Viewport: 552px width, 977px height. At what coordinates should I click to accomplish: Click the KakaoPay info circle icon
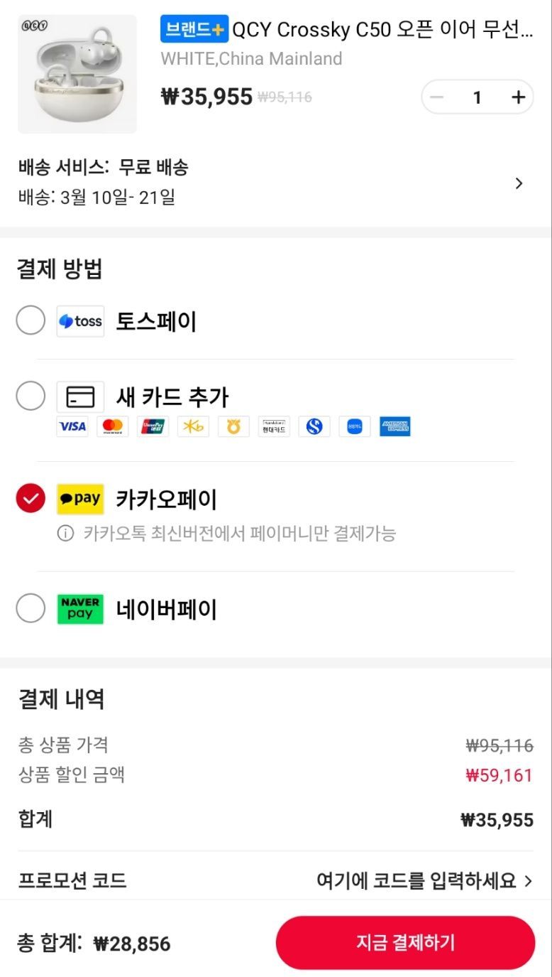(x=65, y=533)
